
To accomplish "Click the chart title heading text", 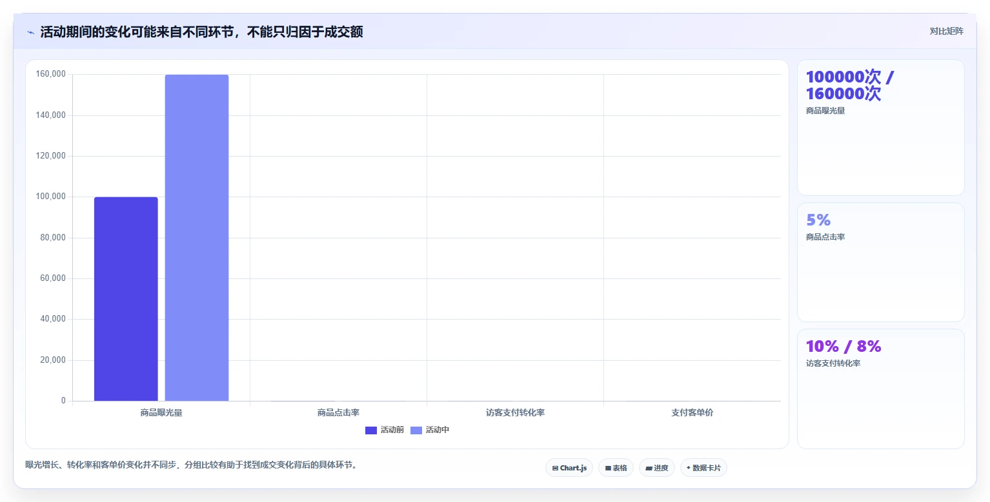I will (x=201, y=32).
